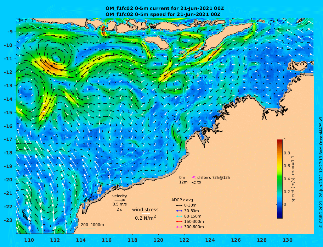The height and width of the screenshot is (247, 323).
Task: Click the magenta drifters chevron symbol
Action: pos(194,177)
